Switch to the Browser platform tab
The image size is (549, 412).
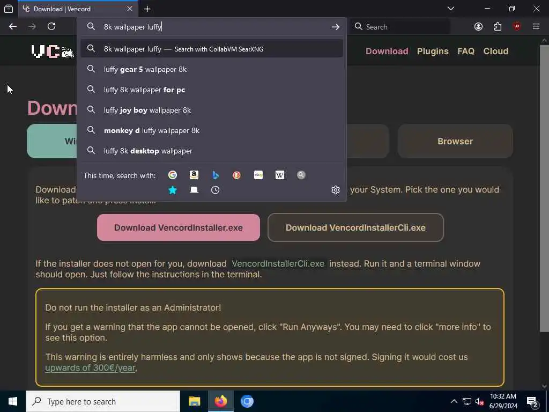455,141
